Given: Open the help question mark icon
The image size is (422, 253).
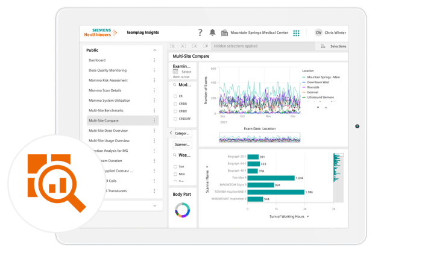Looking at the screenshot, I should (x=200, y=33).
